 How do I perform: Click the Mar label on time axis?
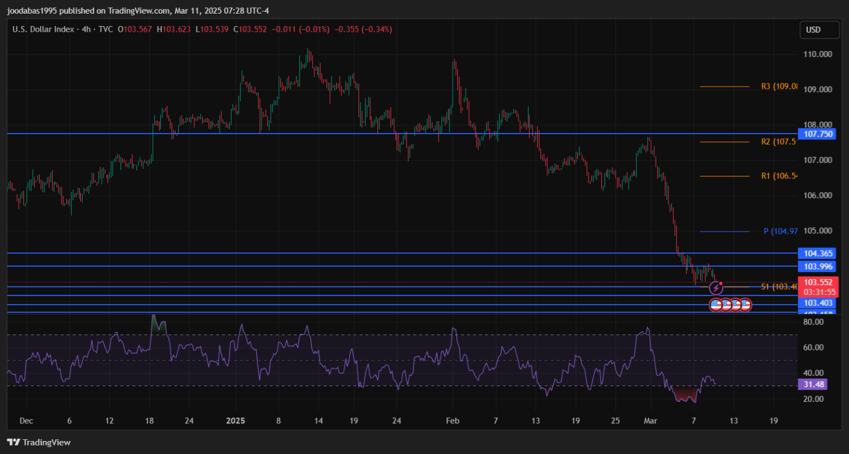point(650,421)
